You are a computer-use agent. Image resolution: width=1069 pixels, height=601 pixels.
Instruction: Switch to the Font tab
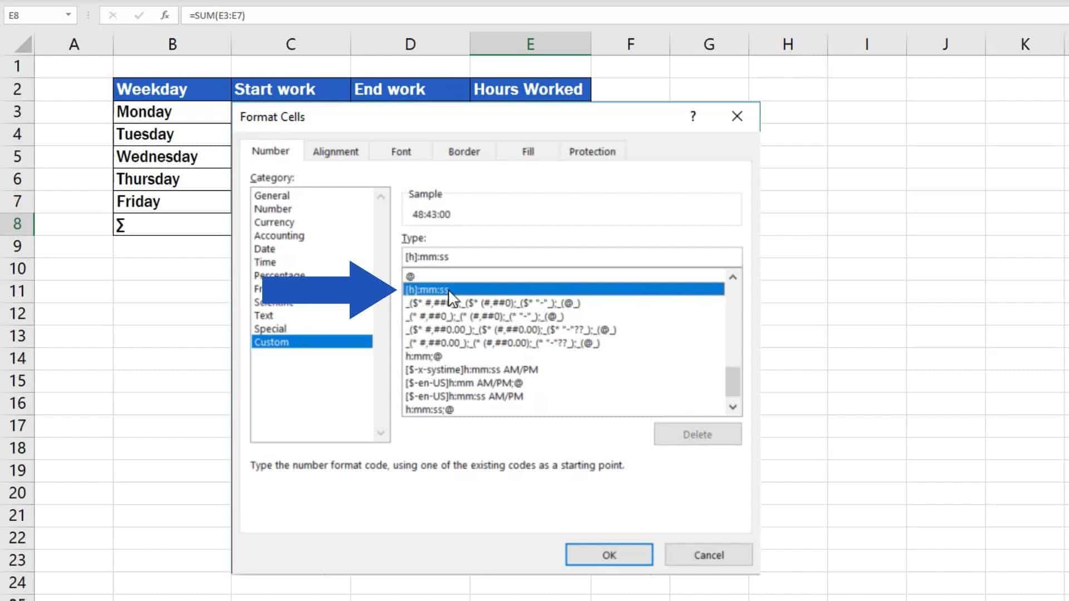pos(400,151)
